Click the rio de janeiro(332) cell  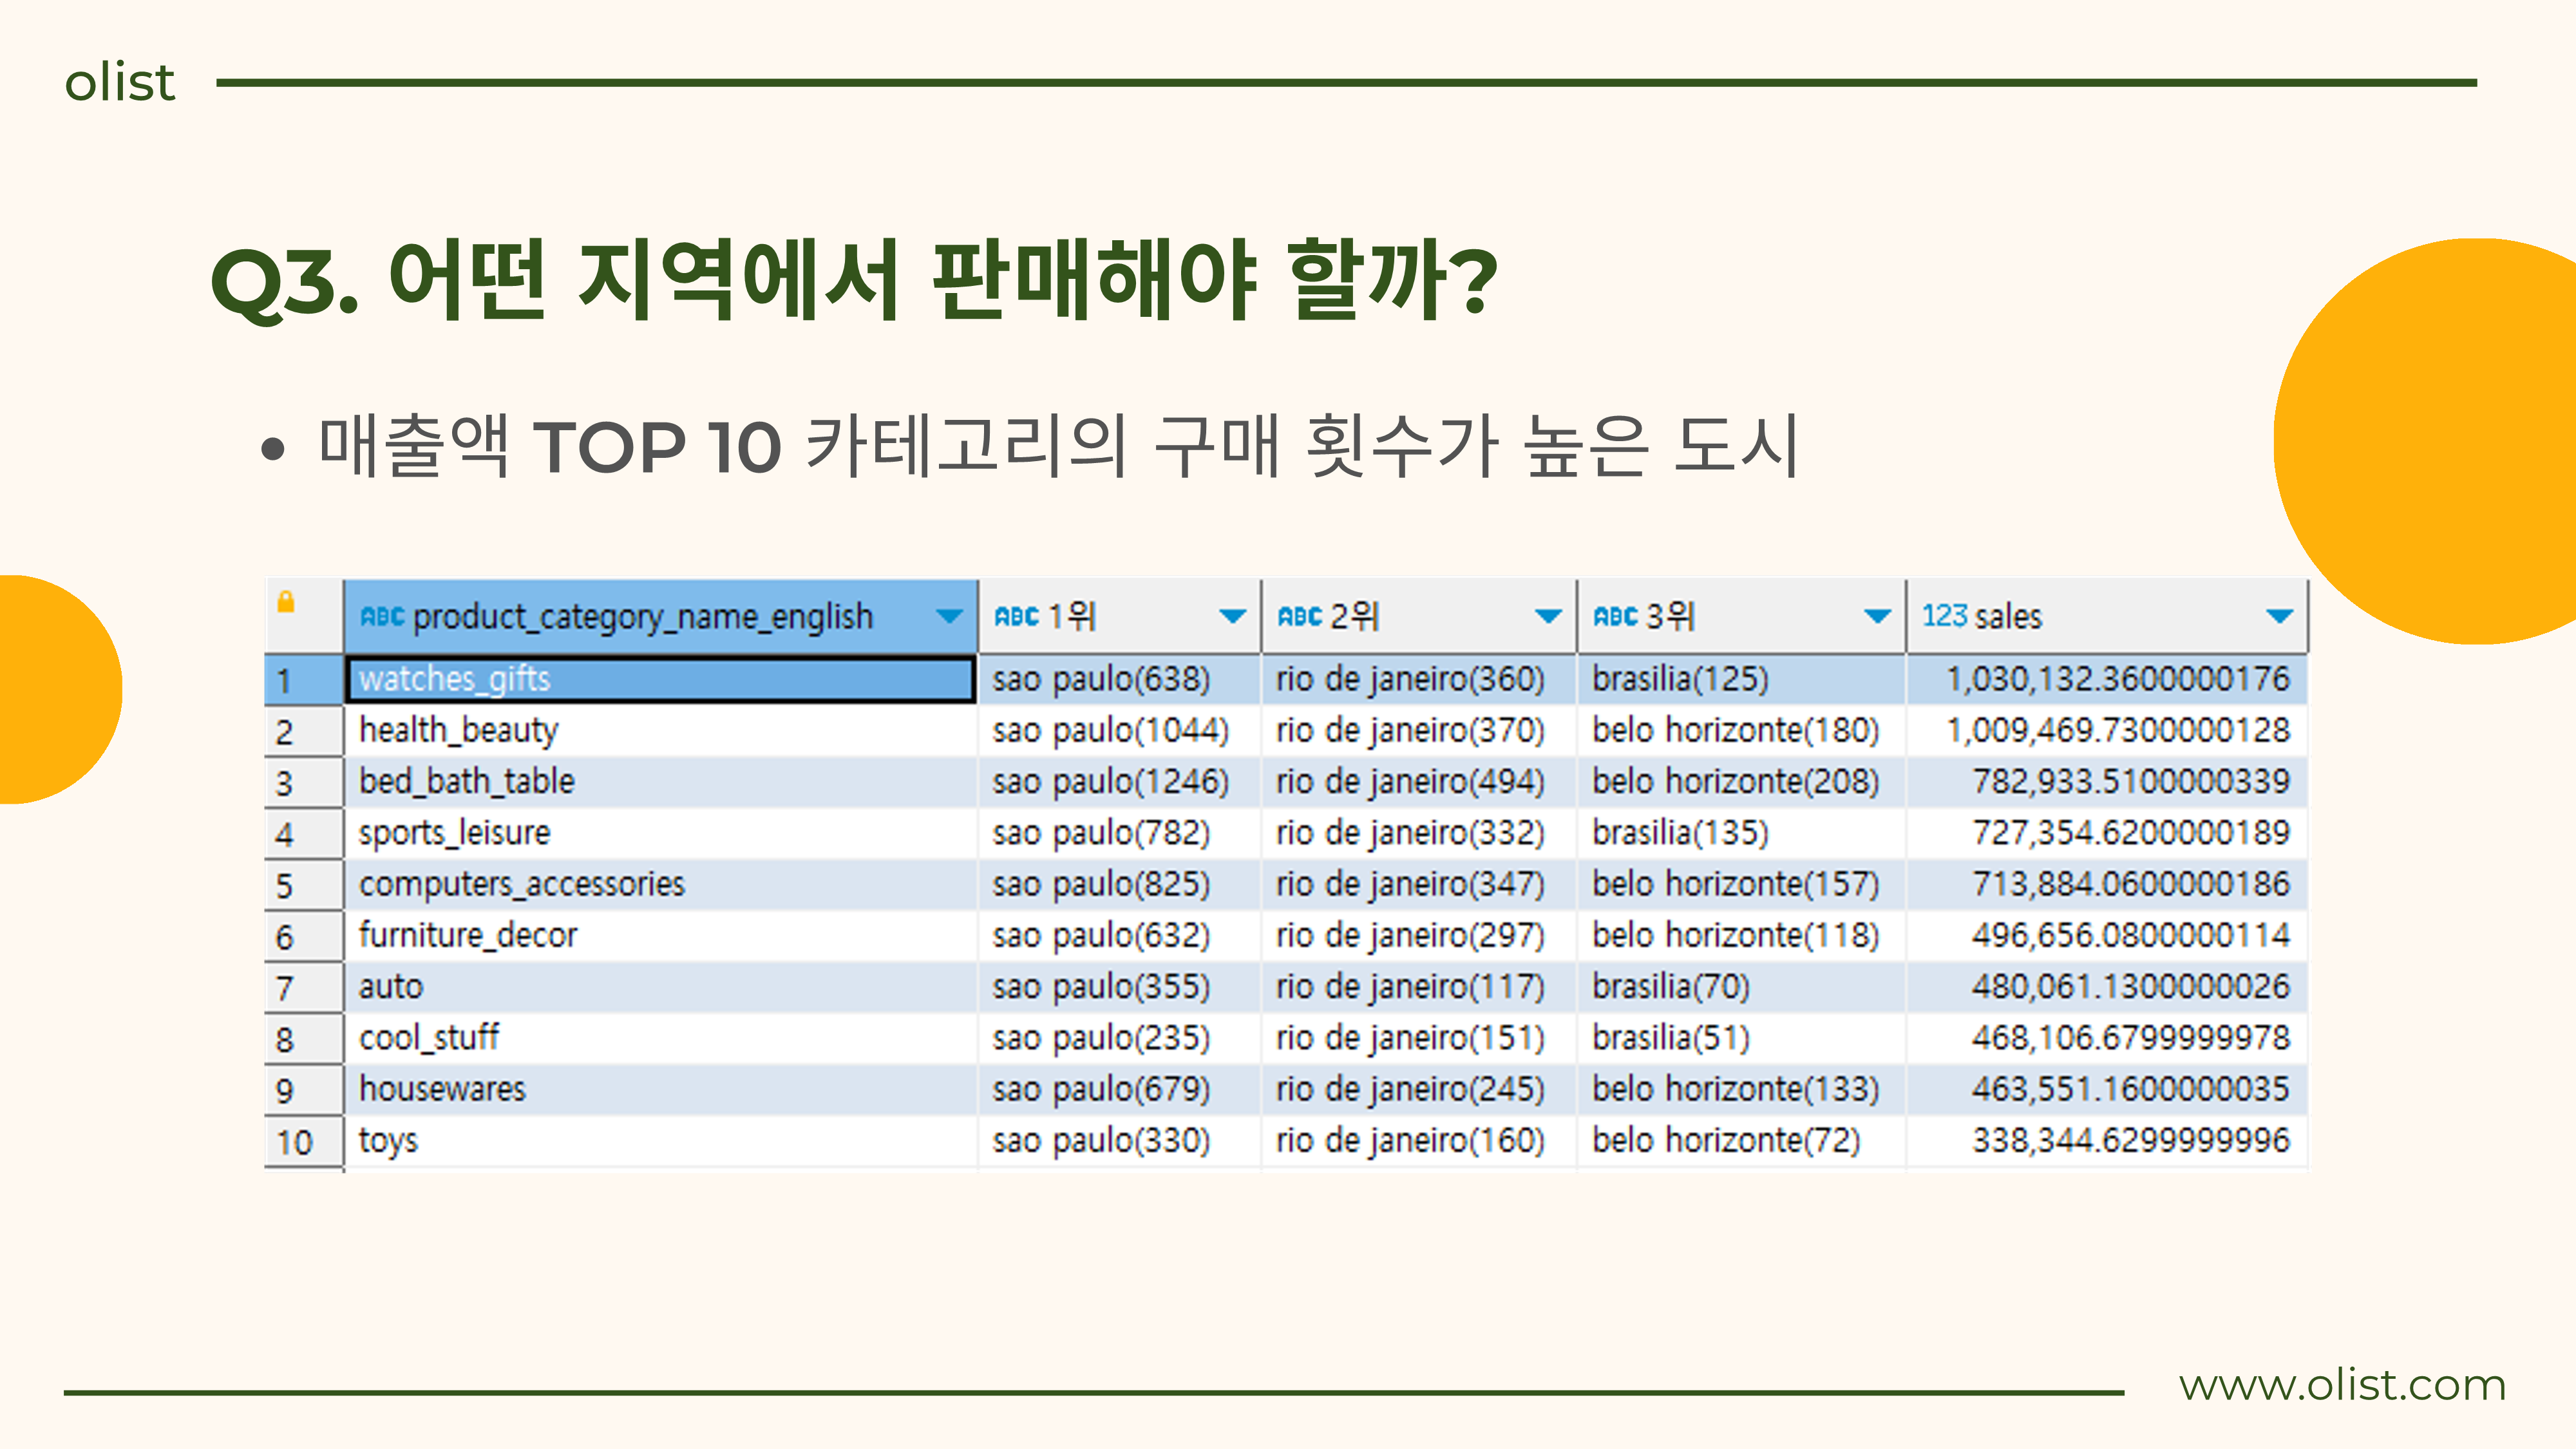click(x=1418, y=833)
